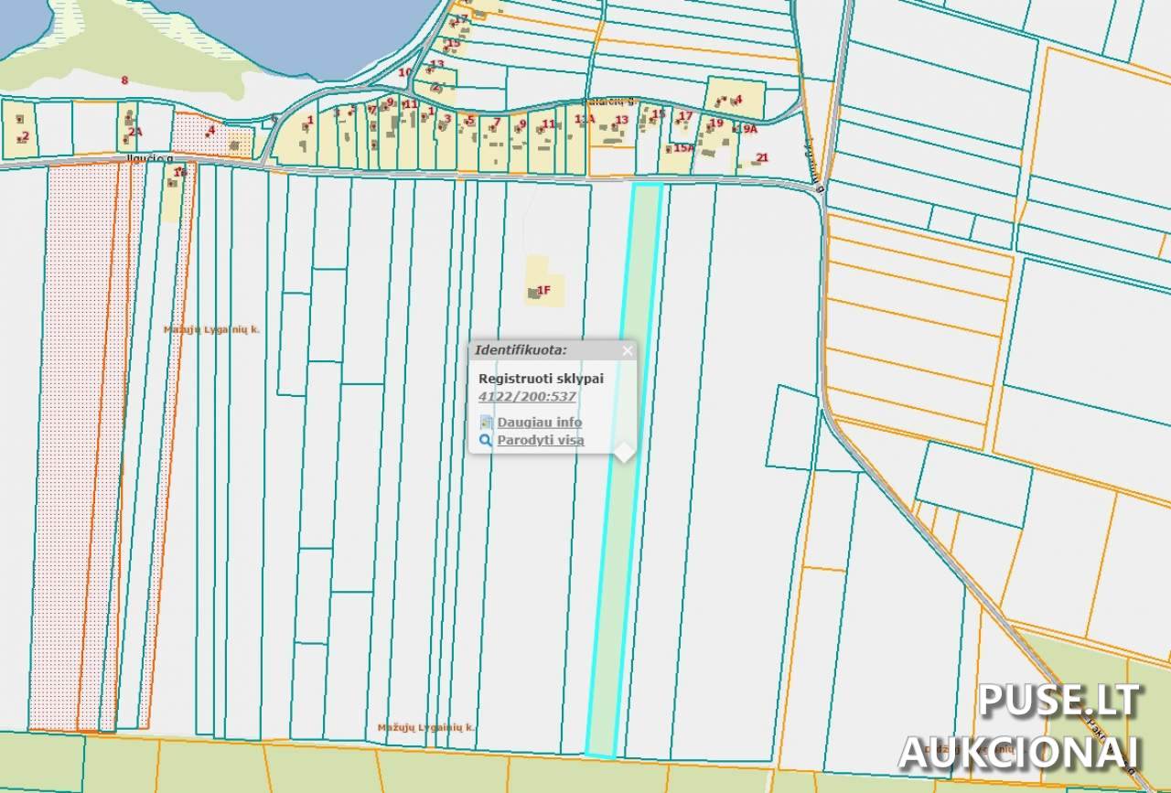Select the building labeled 19A
Screen dimensions: 1171x793
(x=749, y=130)
